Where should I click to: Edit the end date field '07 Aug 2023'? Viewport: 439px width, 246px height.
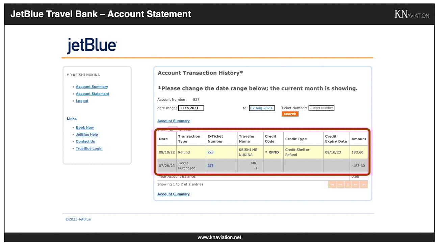[x=262, y=108]
